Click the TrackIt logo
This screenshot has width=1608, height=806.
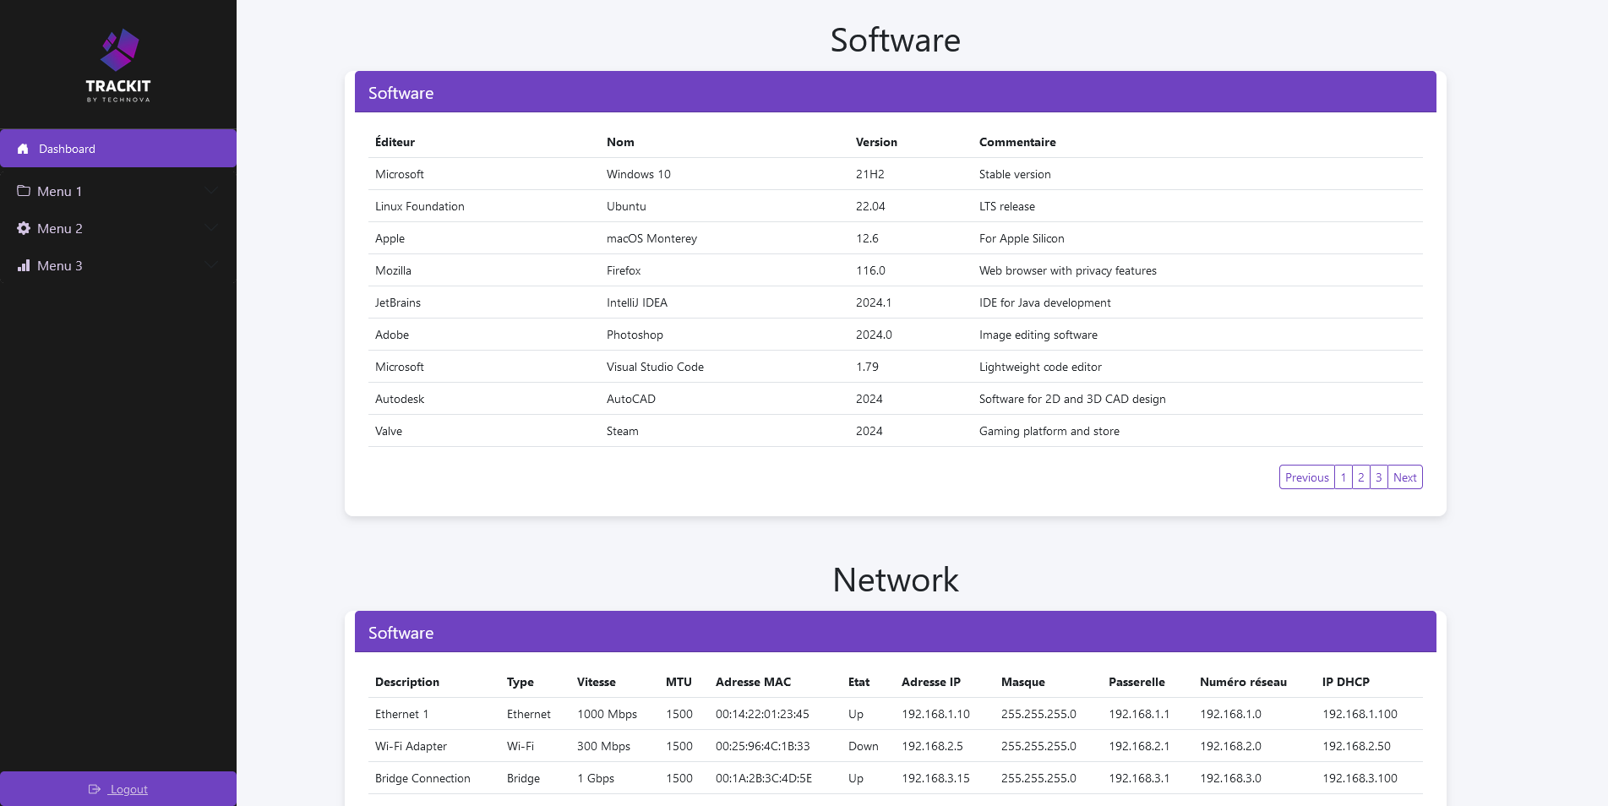pos(118,66)
